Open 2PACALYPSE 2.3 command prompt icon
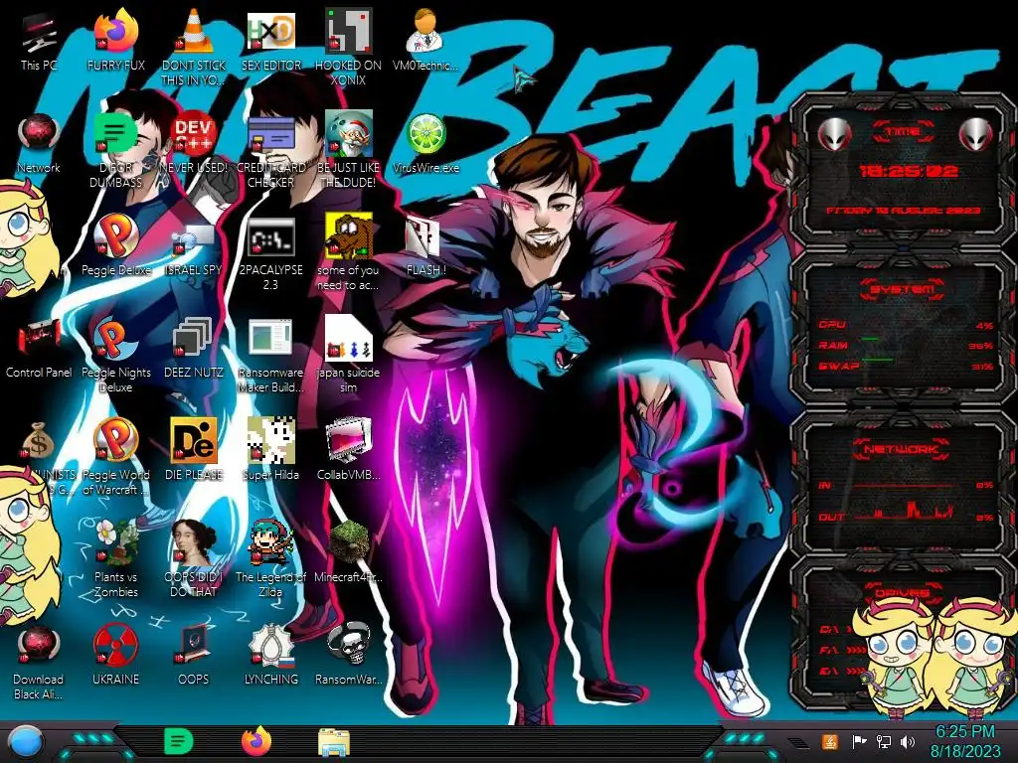 coord(270,251)
